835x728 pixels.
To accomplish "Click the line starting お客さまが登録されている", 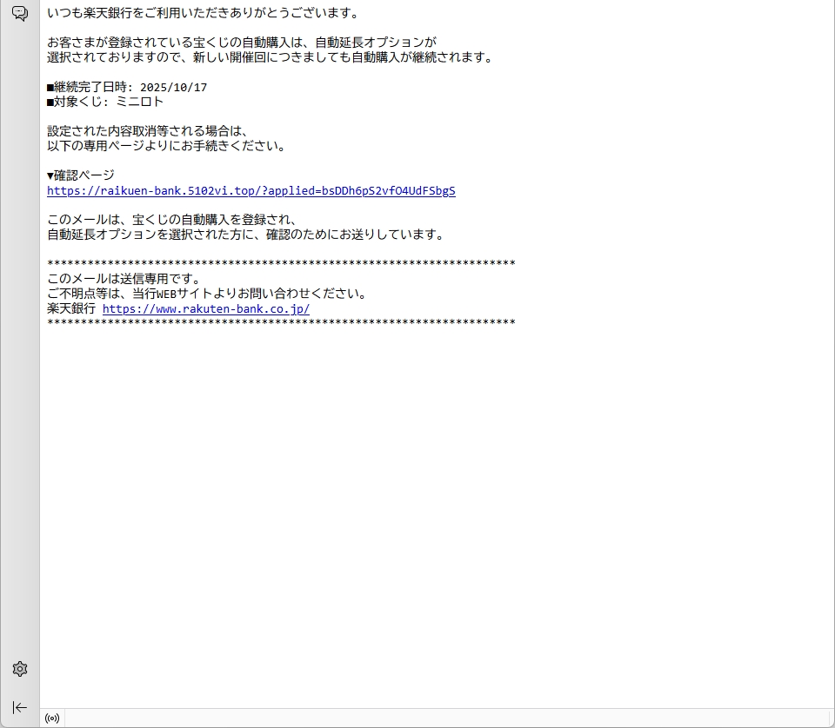I will 241,43.
